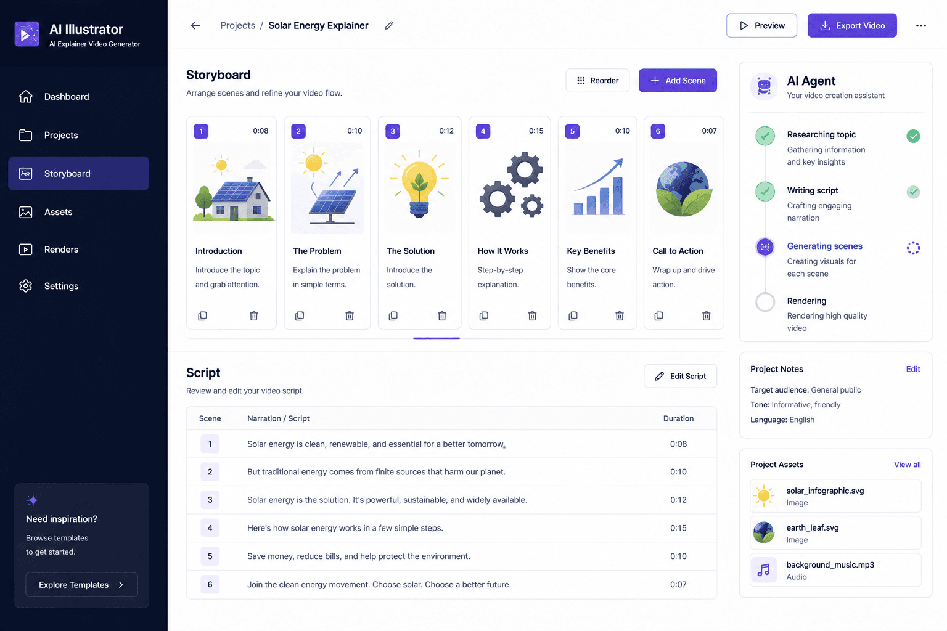Duplicate the Introduction scene
Image resolution: width=947 pixels, height=631 pixels.
[202, 316]
